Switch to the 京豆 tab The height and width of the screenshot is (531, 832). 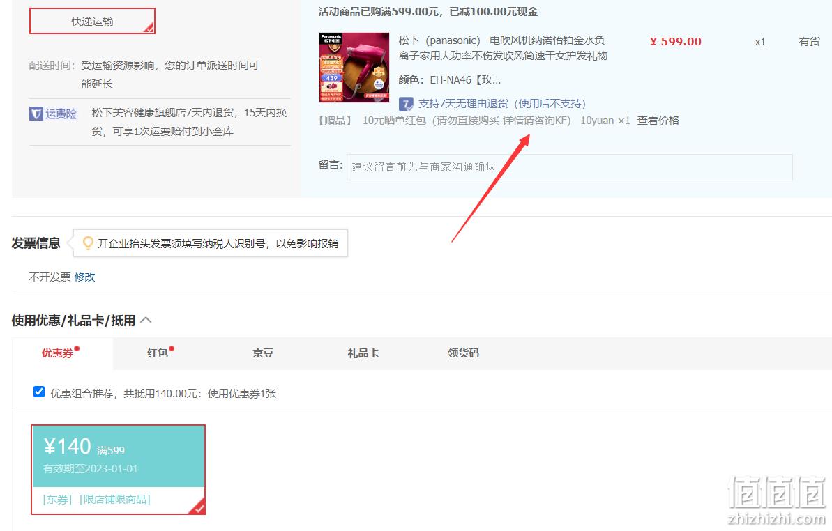click(263, 353)
